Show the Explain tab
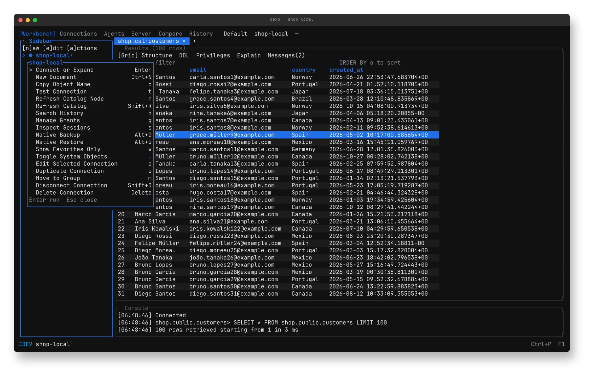The width and height of the screenshot is (591, 380). [x=249, y=55]
